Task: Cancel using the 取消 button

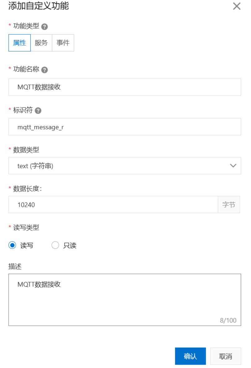Action: tap(226, 356)
